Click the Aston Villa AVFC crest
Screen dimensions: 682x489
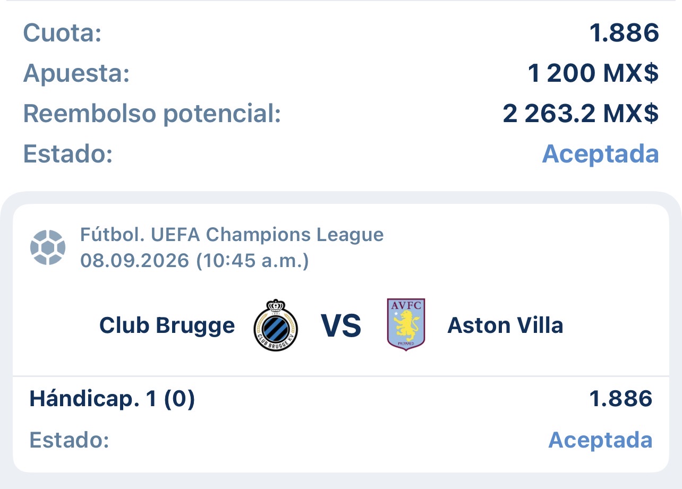406,324
